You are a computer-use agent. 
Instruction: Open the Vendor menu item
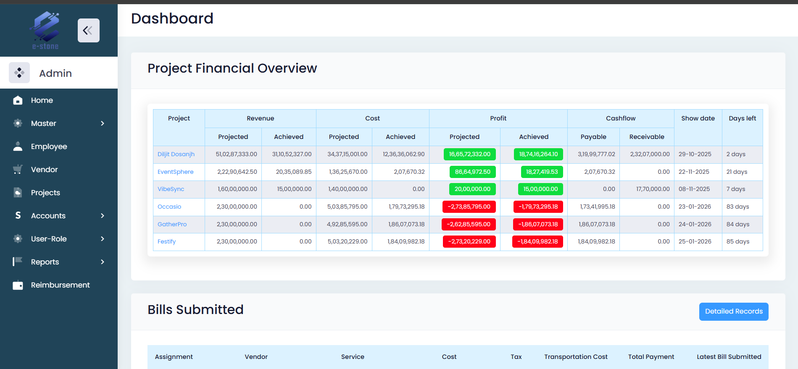(44, 170)
